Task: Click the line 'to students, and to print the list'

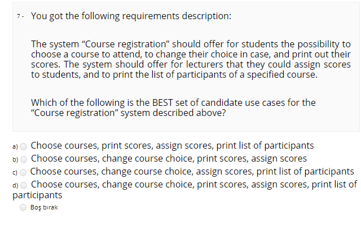Action: [x=174, y=75]
